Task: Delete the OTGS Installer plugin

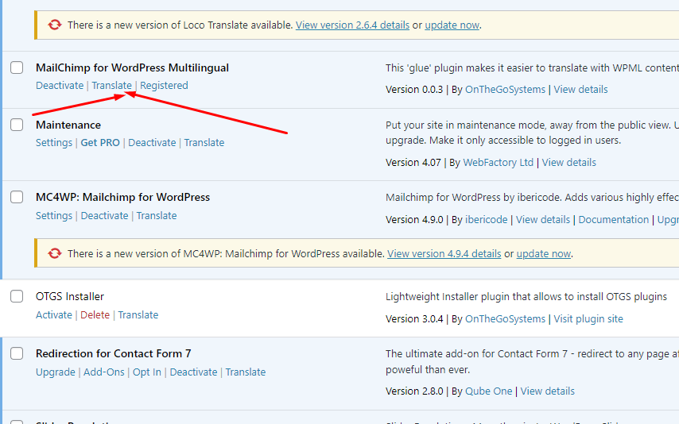Action: tap(95, 315)
